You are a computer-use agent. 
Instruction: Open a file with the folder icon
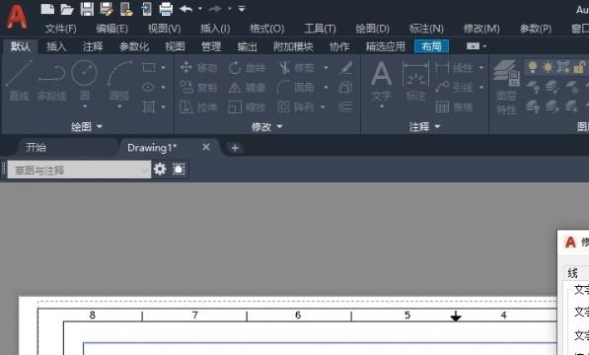pos(67,9)
